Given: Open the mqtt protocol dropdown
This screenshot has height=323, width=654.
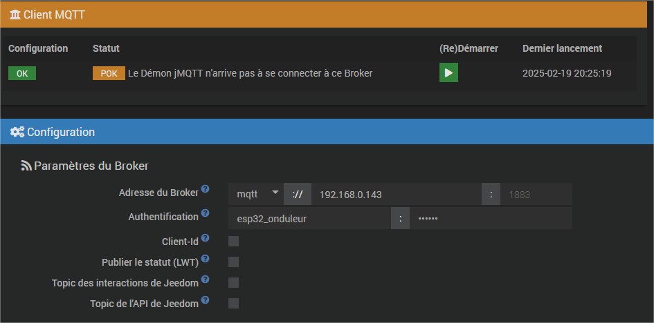Looking at the screenshot, I should tap(256, 195).
